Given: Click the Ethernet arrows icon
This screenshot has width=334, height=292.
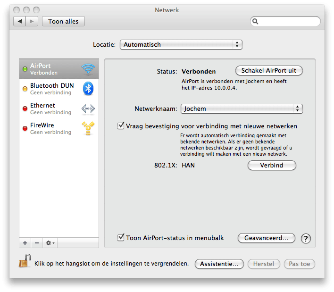Looking at the screenshot, I should coord(88,108).
